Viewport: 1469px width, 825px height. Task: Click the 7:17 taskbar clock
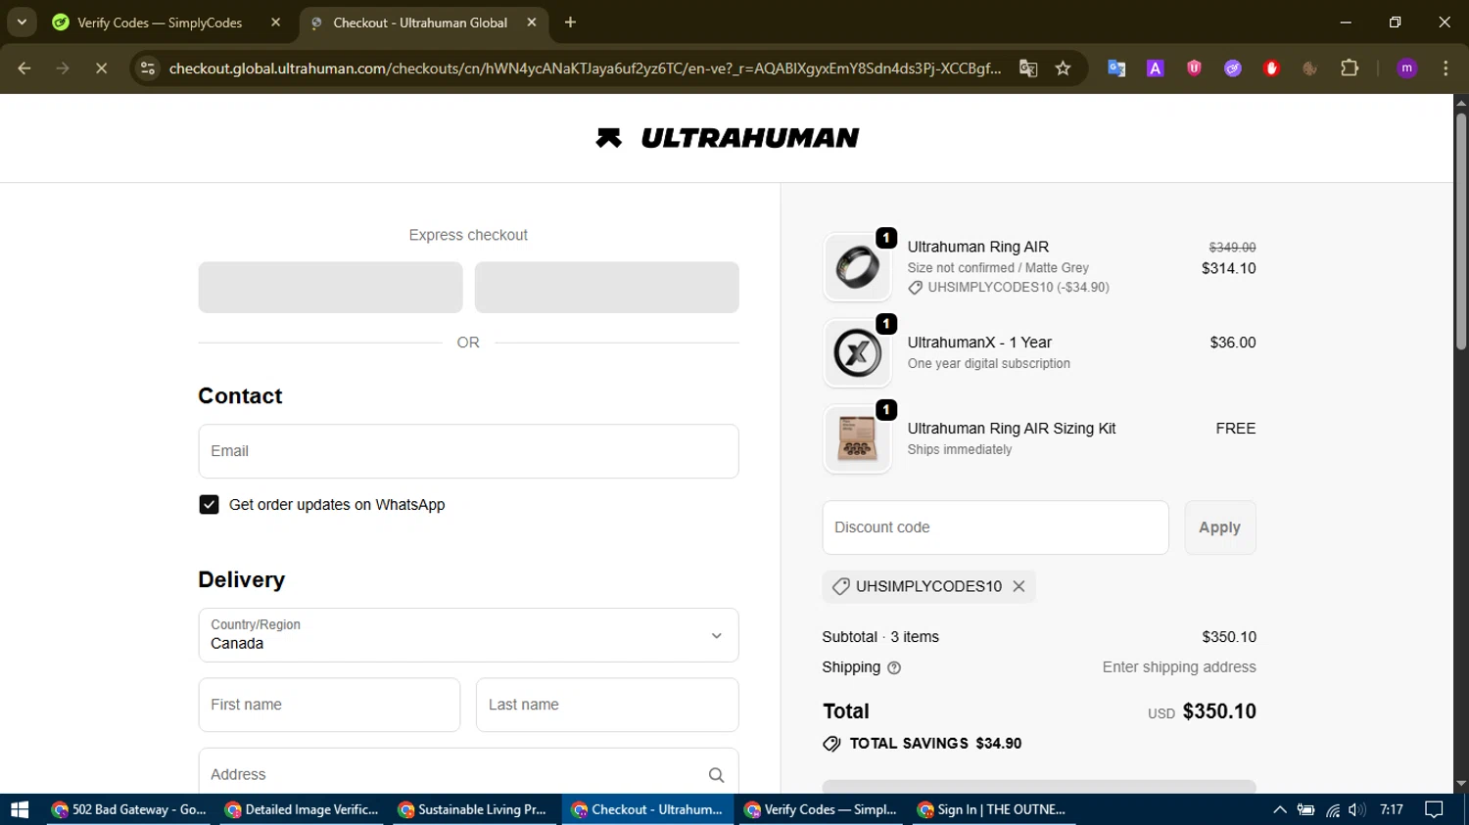tap(1392, 809)
